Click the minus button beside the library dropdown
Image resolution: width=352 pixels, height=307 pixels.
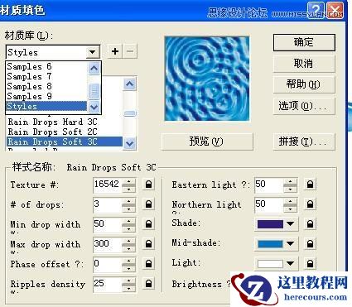(130, 51)
